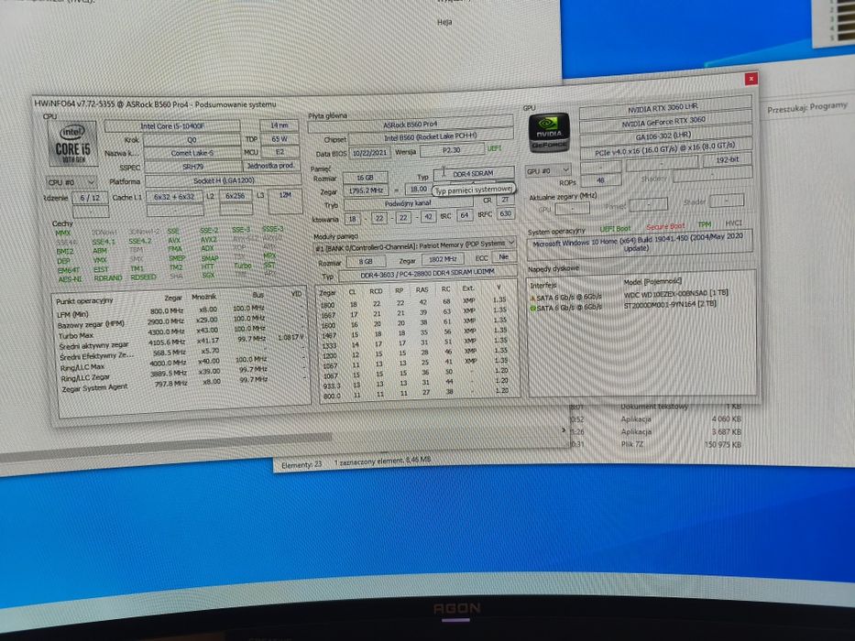
Task: Click the '16 GB' memory size value
Action: point(365,178)
